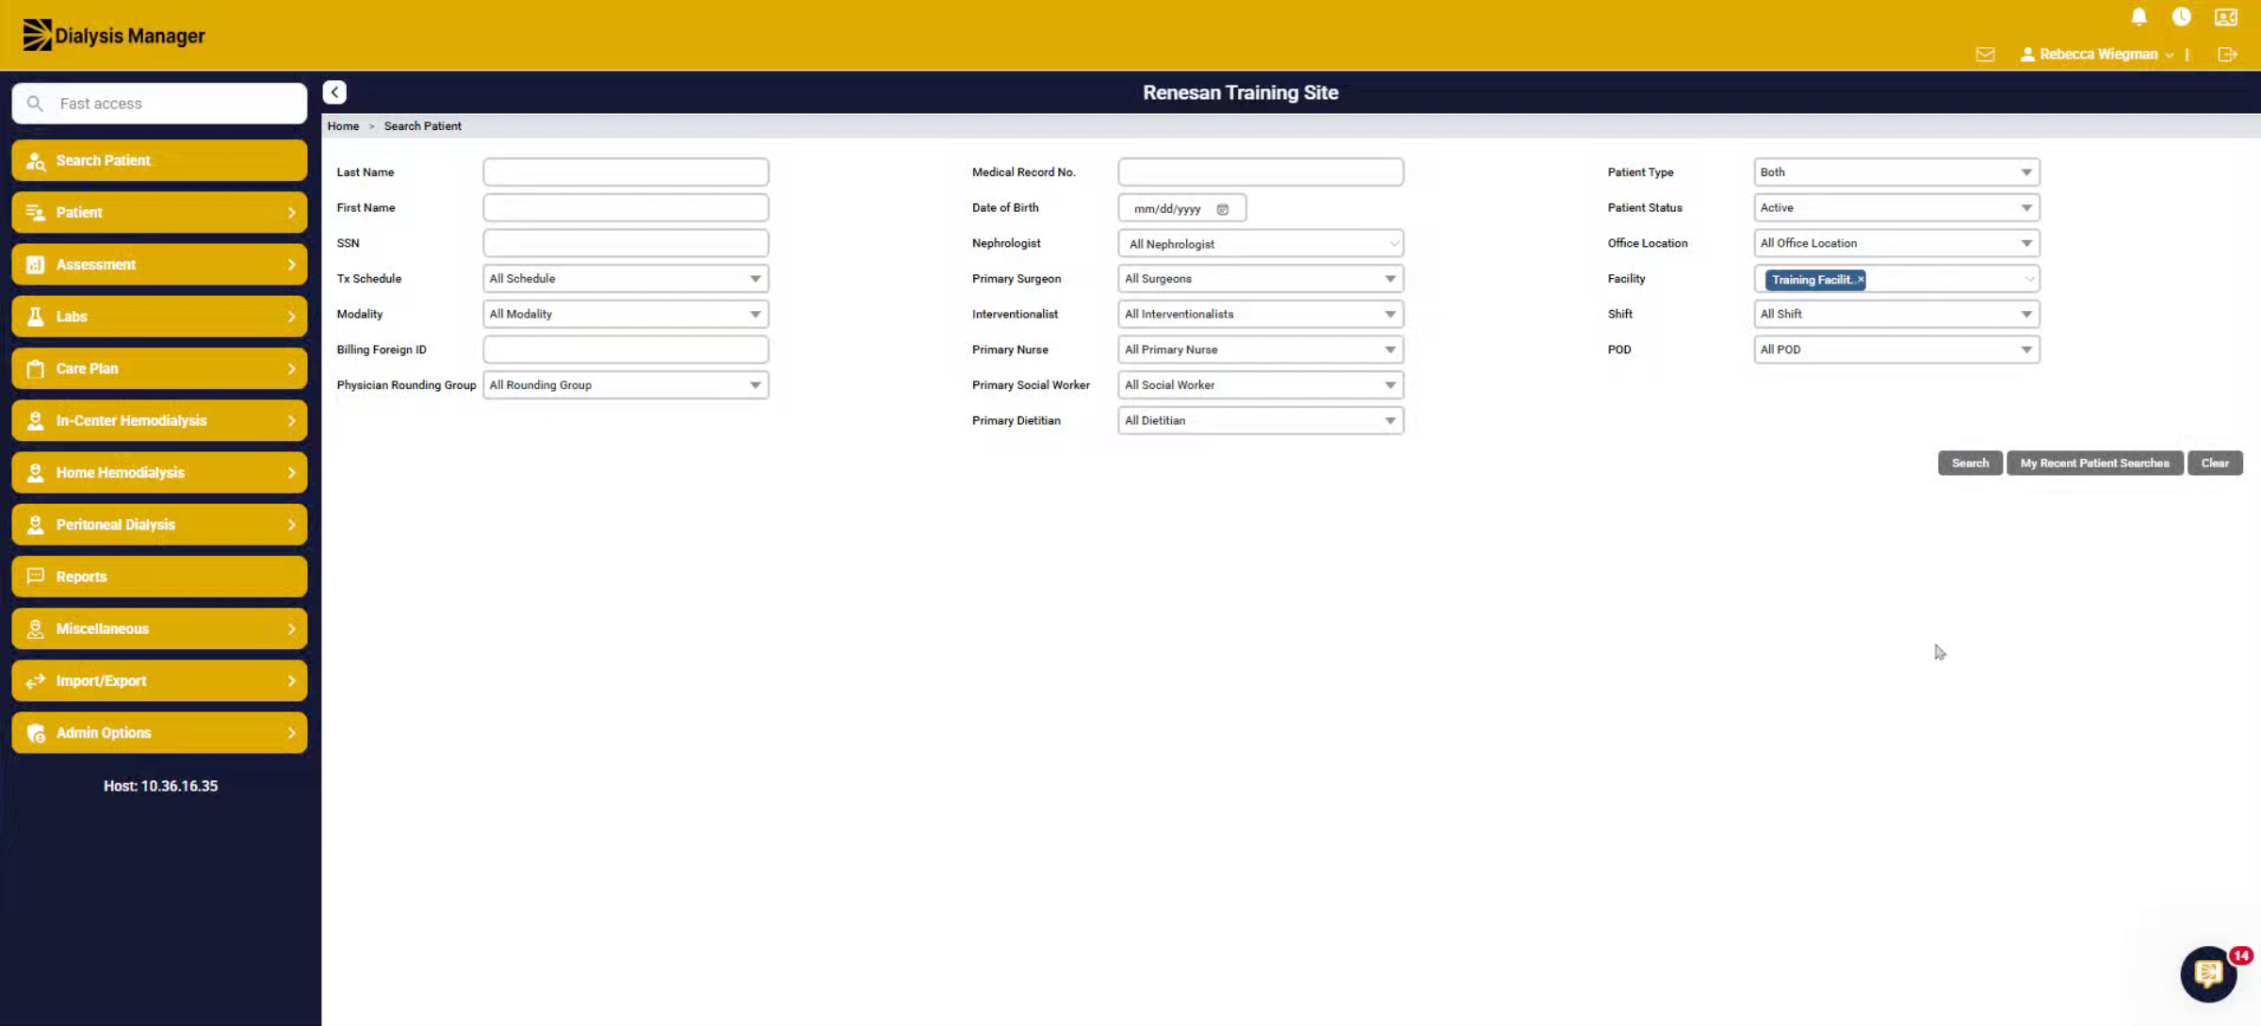Open the Modality dropdown
The width and height of the screenshot is (2261, 1026).
626,315
